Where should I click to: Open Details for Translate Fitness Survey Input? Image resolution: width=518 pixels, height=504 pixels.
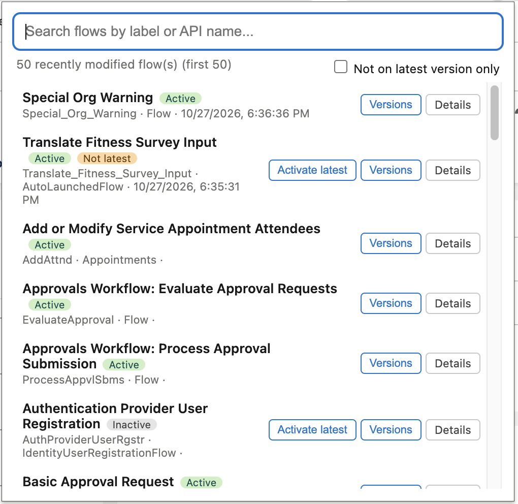point(452,170)
